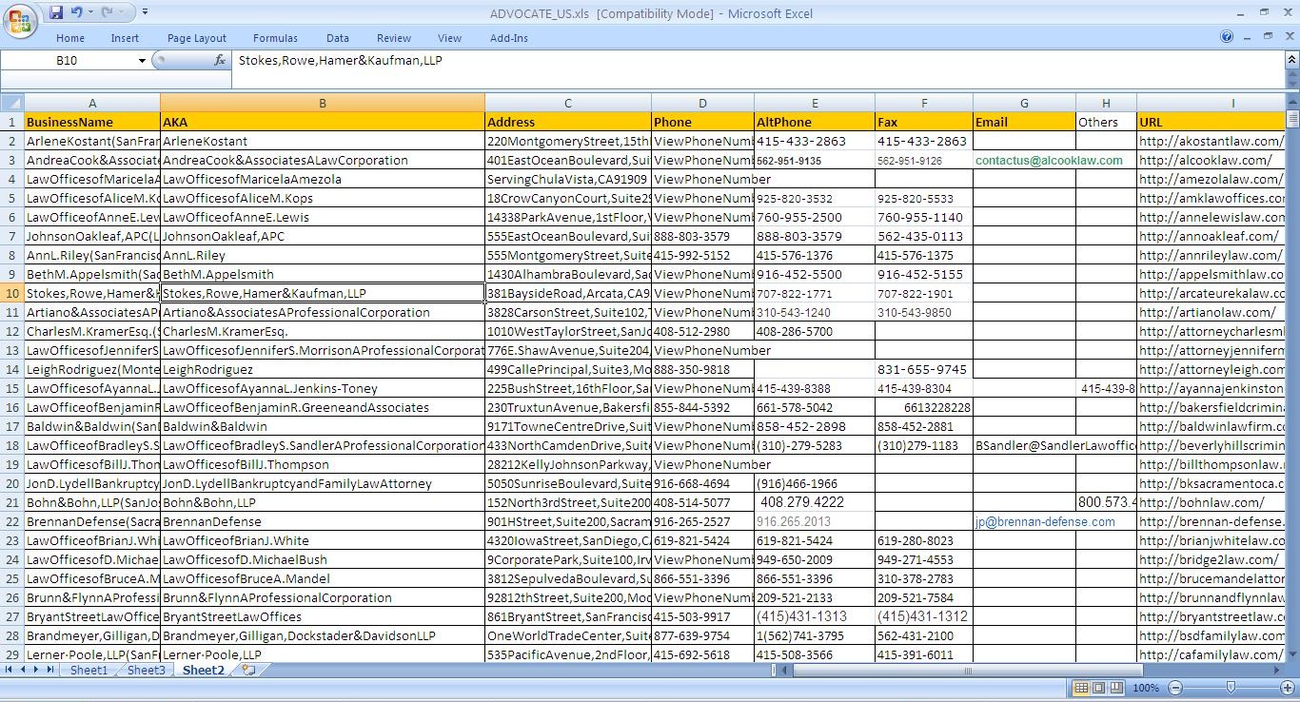Select column G header
1300x702 pixels.
[1024, 103]
